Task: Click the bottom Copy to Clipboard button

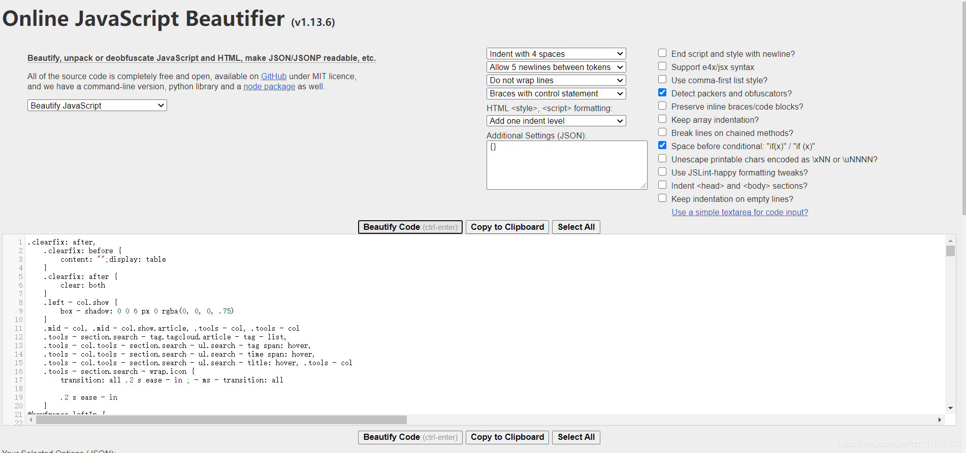Action: 507,437
